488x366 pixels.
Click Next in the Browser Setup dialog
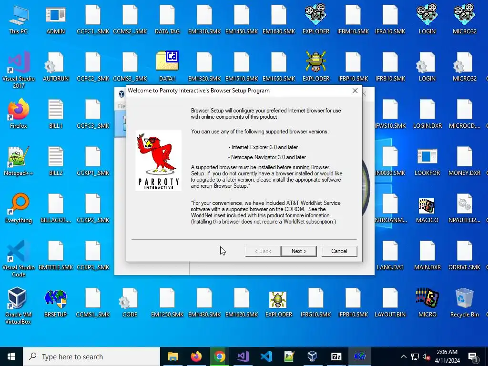[x=298, y=251]
